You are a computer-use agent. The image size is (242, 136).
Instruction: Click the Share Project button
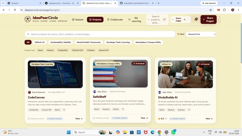[x=208, y=20]
